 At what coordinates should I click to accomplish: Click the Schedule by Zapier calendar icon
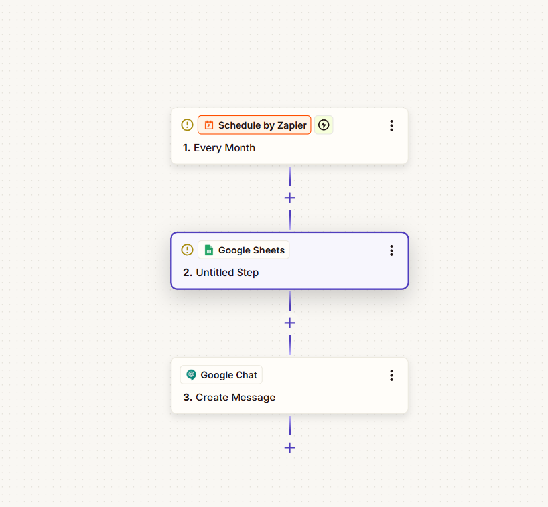(208, 125)
